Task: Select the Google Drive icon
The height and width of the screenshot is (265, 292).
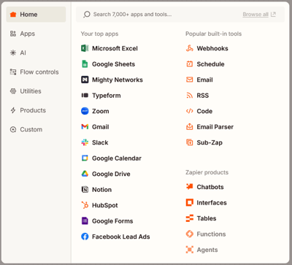Action: click(x=85, y=174)
